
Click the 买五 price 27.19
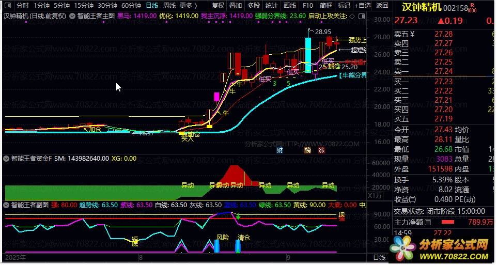(x=443, y=119)
